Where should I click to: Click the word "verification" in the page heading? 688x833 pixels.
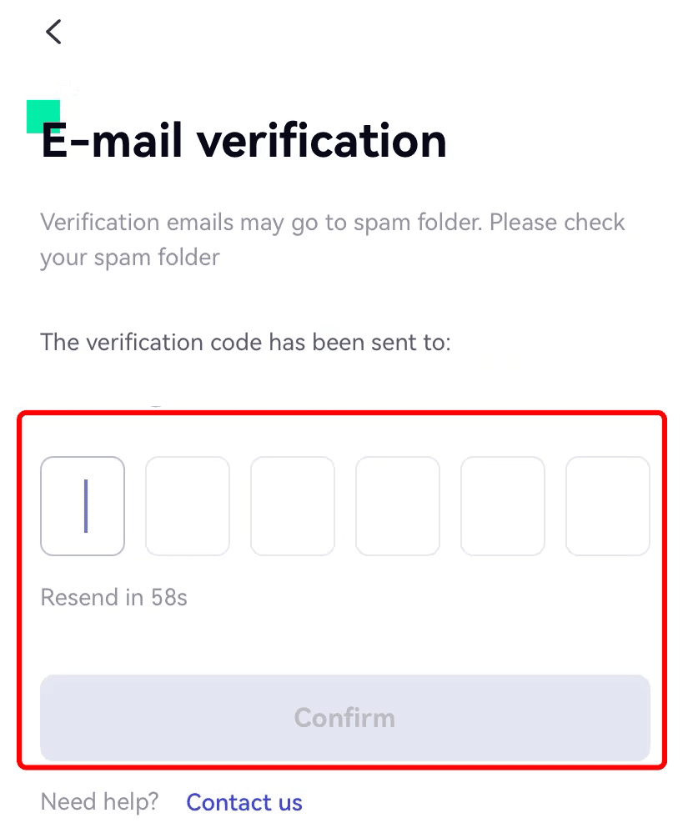click(322, 141)
